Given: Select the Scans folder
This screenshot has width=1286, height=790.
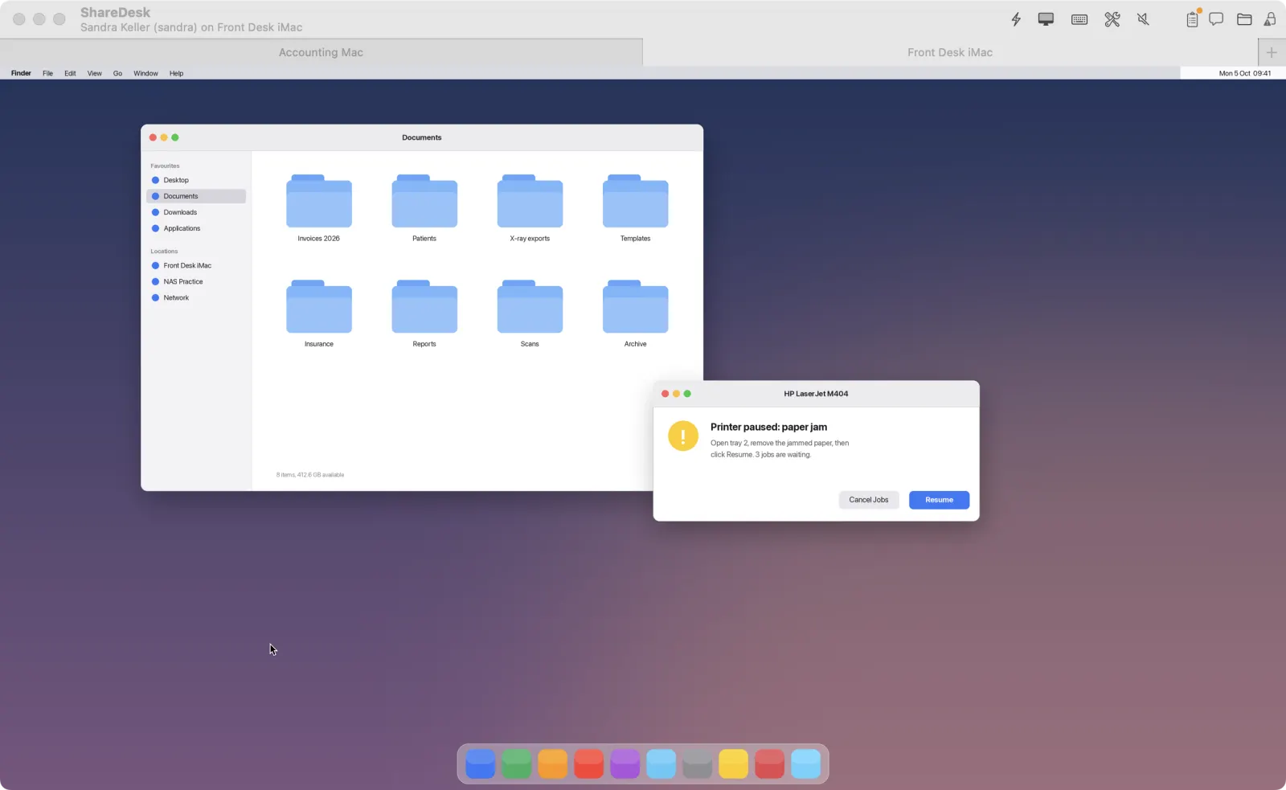Looking at the screenshot, I should tap(530, 313).
